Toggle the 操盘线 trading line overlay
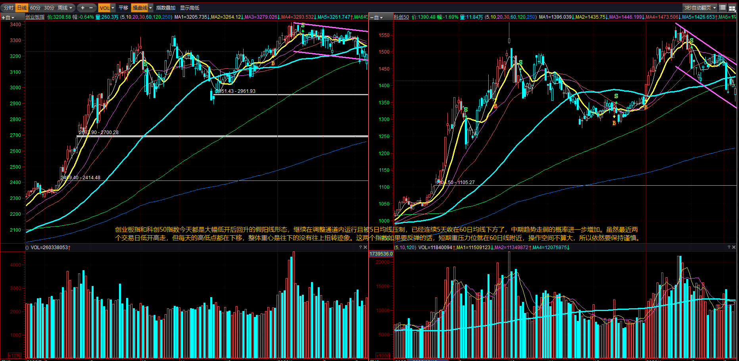Image resolution: width=739 pixels, height=361 pixels. click(140, 8)
